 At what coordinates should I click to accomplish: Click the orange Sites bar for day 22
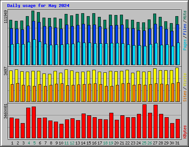click(128, 92)
